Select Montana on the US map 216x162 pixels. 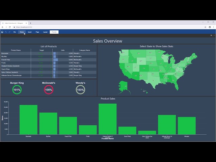tap(138, 53)
